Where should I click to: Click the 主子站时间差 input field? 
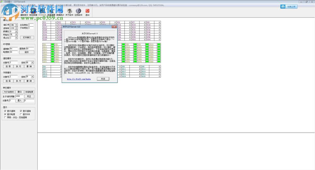click(x=19, y=96)
